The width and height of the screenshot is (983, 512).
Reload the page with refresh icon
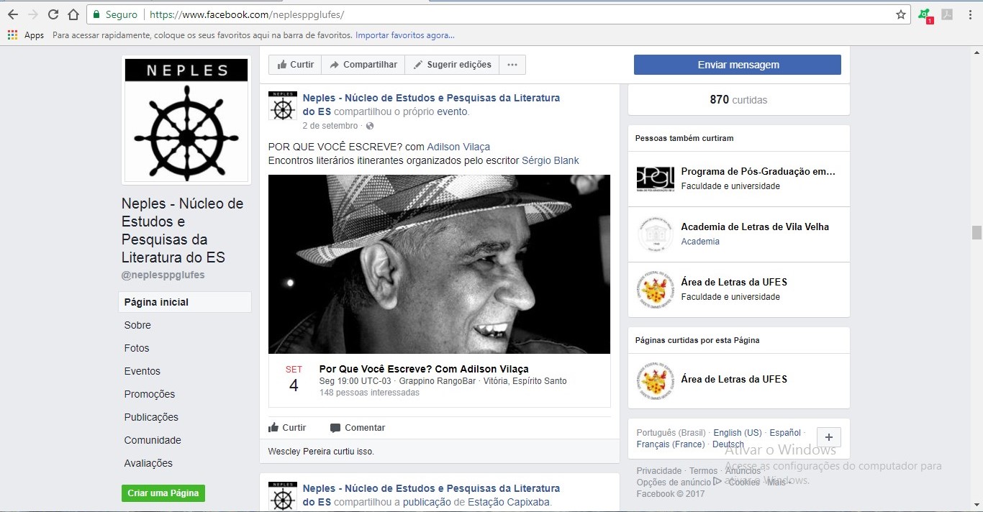click(x=53, y=14)
